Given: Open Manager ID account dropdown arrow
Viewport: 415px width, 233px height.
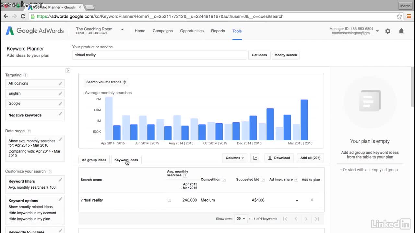Looking at the screenshot, I should point(377,31).
